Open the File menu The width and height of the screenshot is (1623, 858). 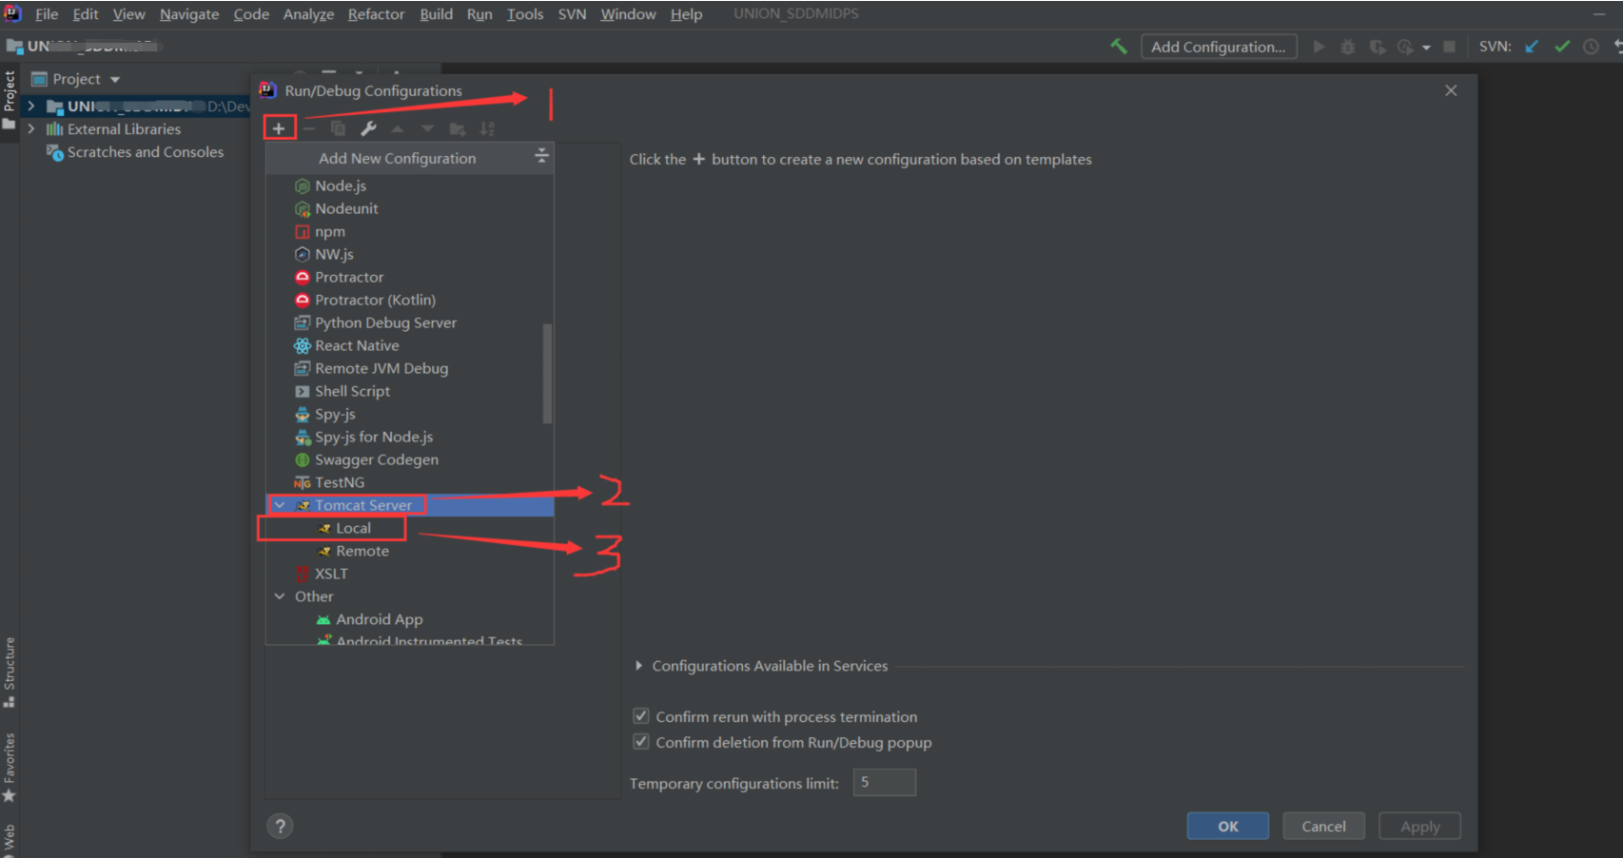click(x=47, y=14)
